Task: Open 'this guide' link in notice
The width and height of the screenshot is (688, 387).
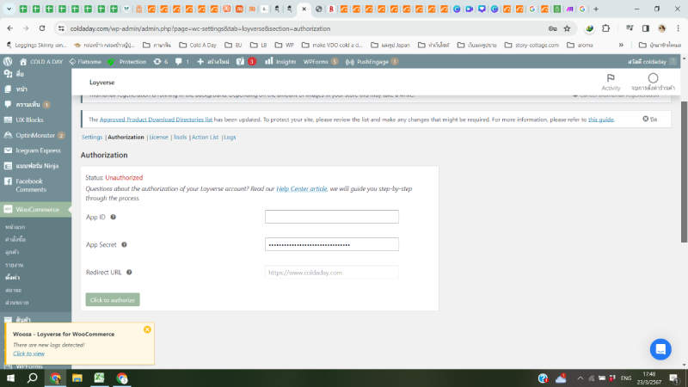Action: (600, 120)
